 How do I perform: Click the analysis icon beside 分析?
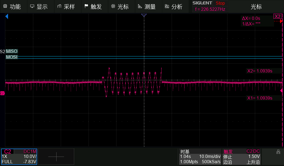167,6
